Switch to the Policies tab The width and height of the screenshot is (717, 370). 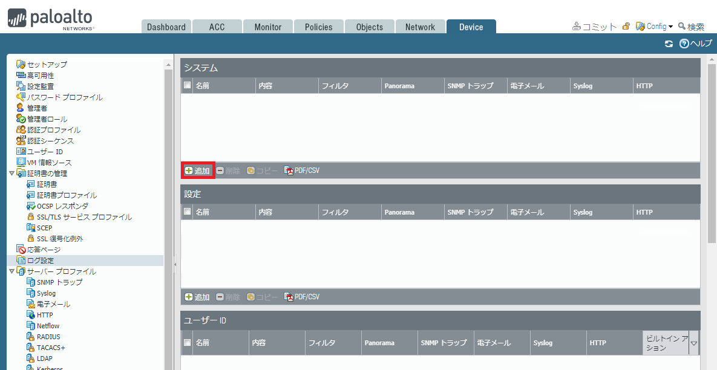tap(319, 27)
